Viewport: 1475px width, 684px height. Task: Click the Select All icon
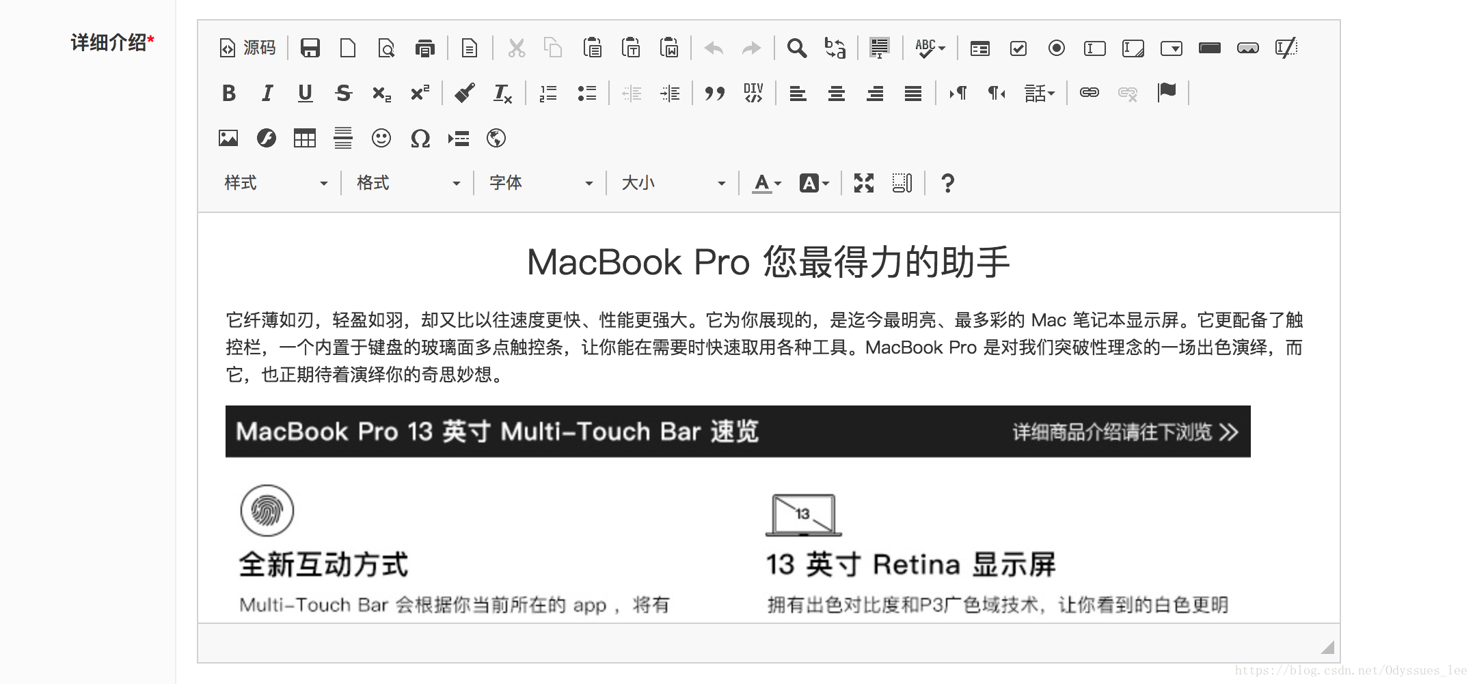880,48
